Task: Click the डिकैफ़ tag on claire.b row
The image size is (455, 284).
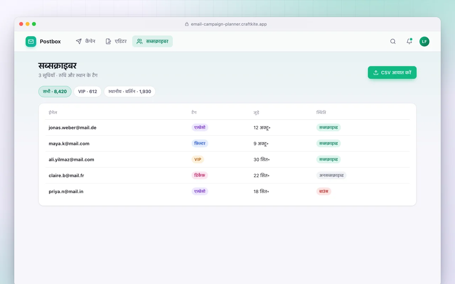Action: [200, 175]
